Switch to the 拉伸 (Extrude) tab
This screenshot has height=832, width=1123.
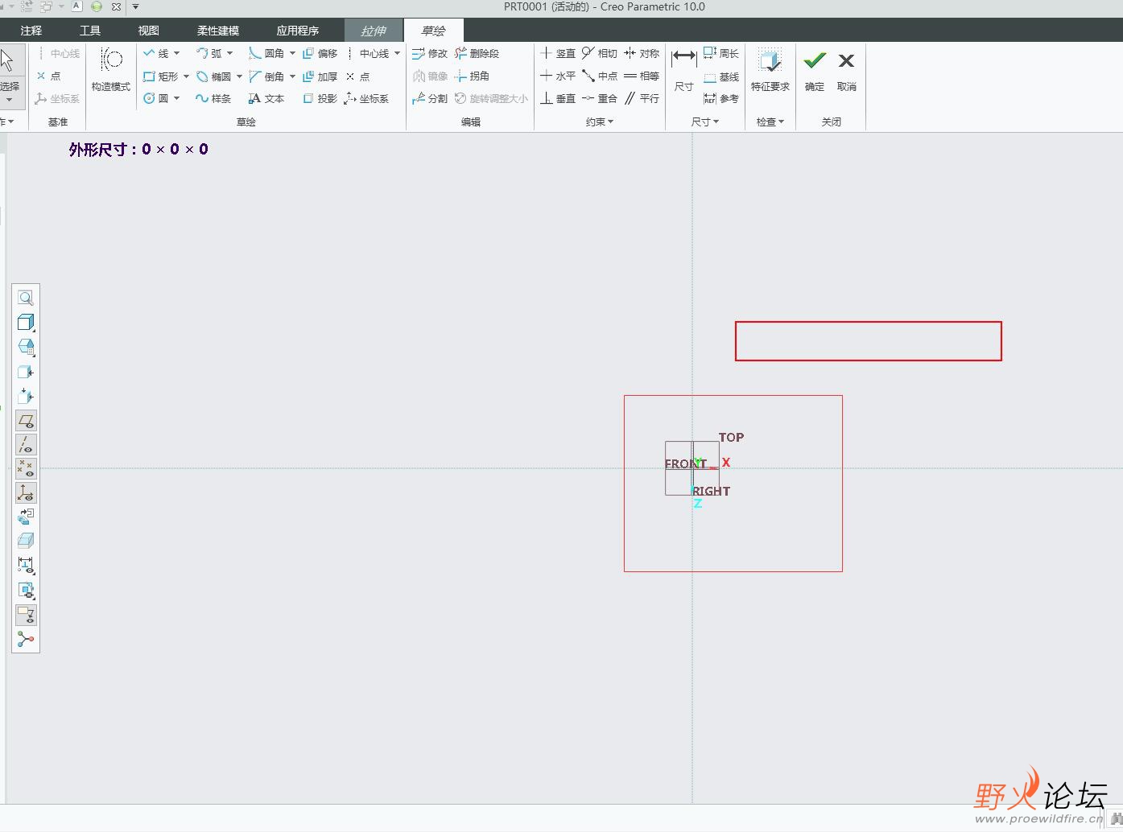point(374,31)
